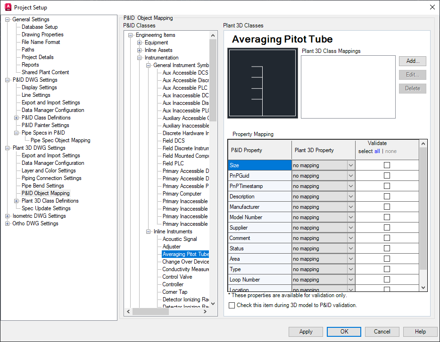Expand Isometric DWG Settings
This screenshot has width=440, height=342.
pyautogui.click(x=7, y=216)
